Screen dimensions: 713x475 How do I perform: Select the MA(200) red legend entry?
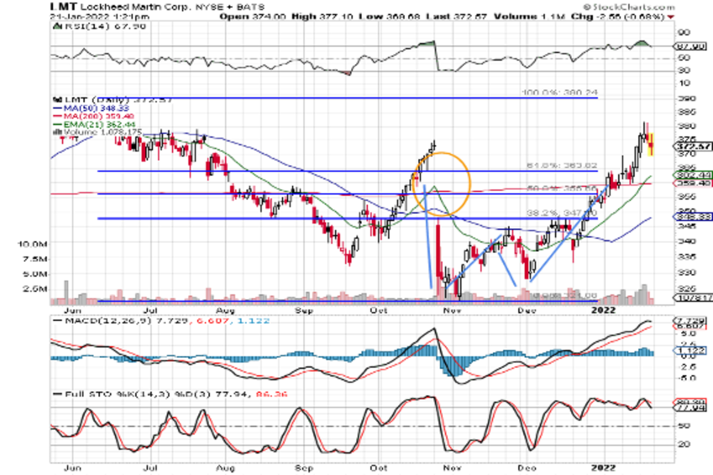click(84, 117)
